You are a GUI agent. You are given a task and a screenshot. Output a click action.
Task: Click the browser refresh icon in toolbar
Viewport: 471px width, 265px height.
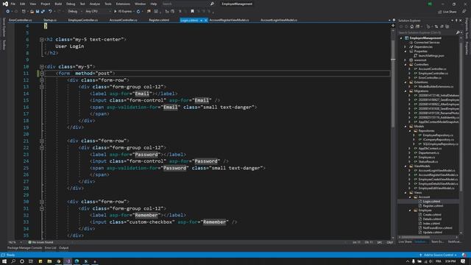point(138,12)
